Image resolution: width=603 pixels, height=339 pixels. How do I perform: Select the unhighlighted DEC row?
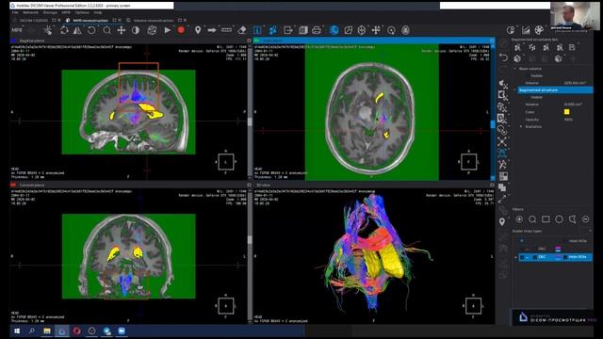554,249
